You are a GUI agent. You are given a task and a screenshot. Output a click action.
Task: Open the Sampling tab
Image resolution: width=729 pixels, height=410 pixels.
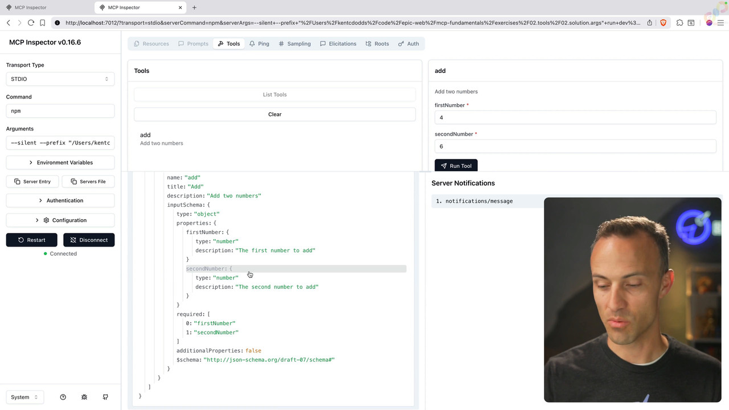294,43
